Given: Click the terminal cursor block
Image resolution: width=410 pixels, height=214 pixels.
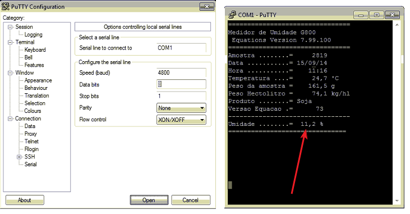Looking at the screenshot, I should 230,185.
